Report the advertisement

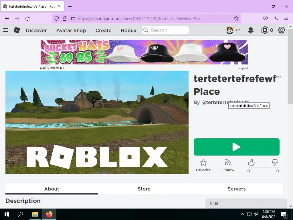click(243, 68)
